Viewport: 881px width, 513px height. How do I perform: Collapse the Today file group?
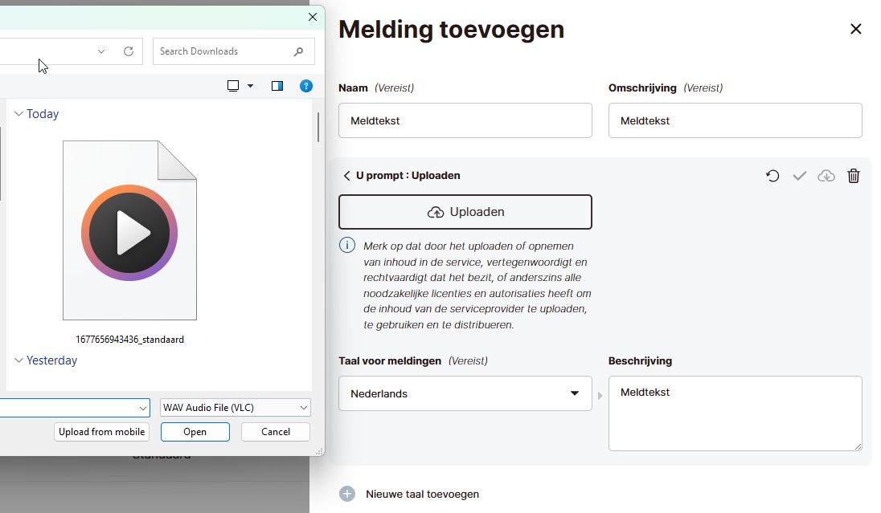[18, 114]
